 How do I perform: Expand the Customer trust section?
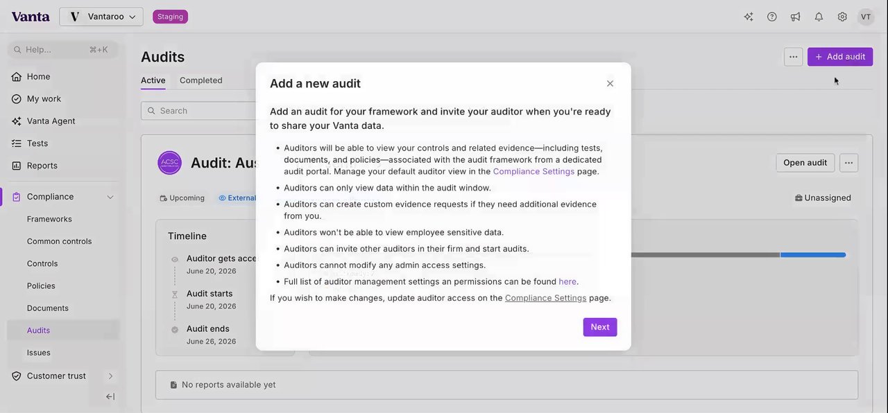(x=110, y=376)
